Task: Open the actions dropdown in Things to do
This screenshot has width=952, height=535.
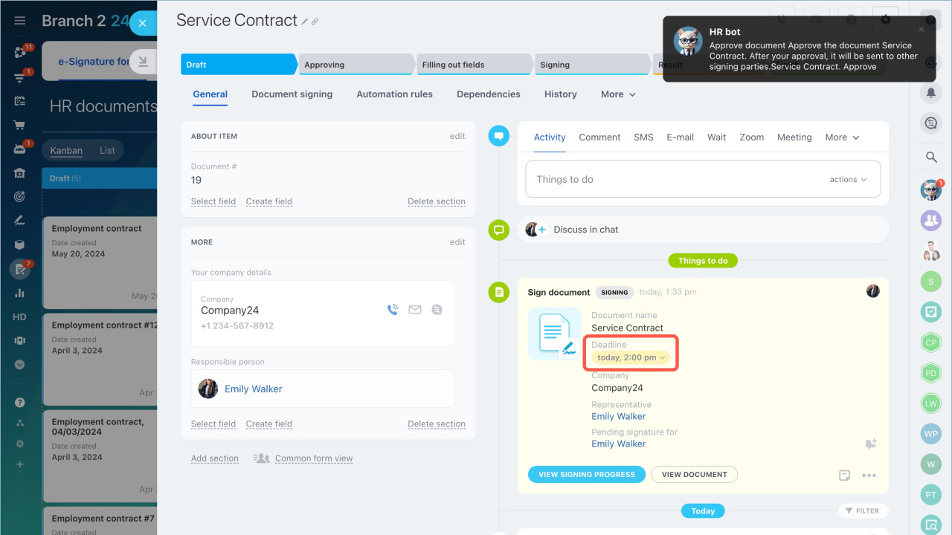Action: pos(848,179)
